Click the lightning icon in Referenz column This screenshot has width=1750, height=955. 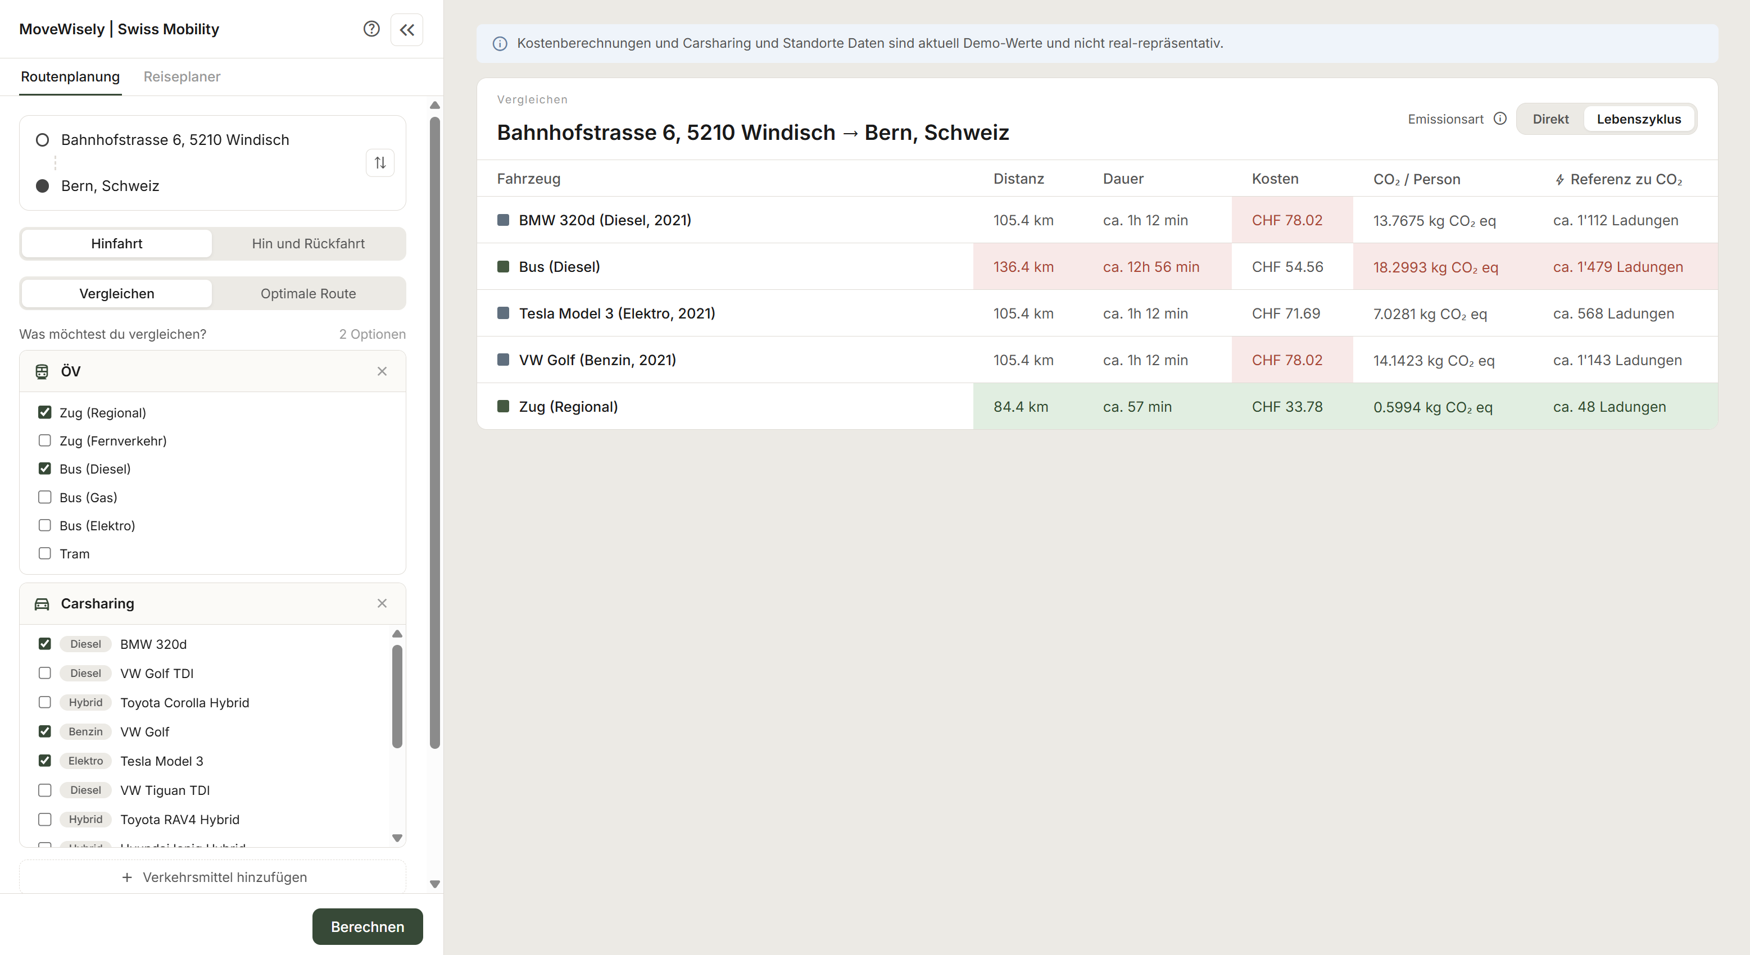point(1560,180)
